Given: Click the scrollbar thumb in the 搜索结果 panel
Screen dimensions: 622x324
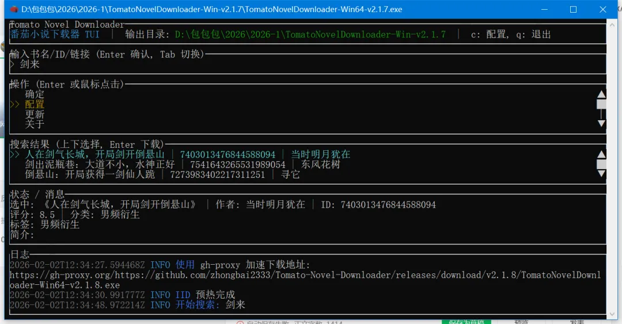Looking at the screenshot, I should click(601, 164).
